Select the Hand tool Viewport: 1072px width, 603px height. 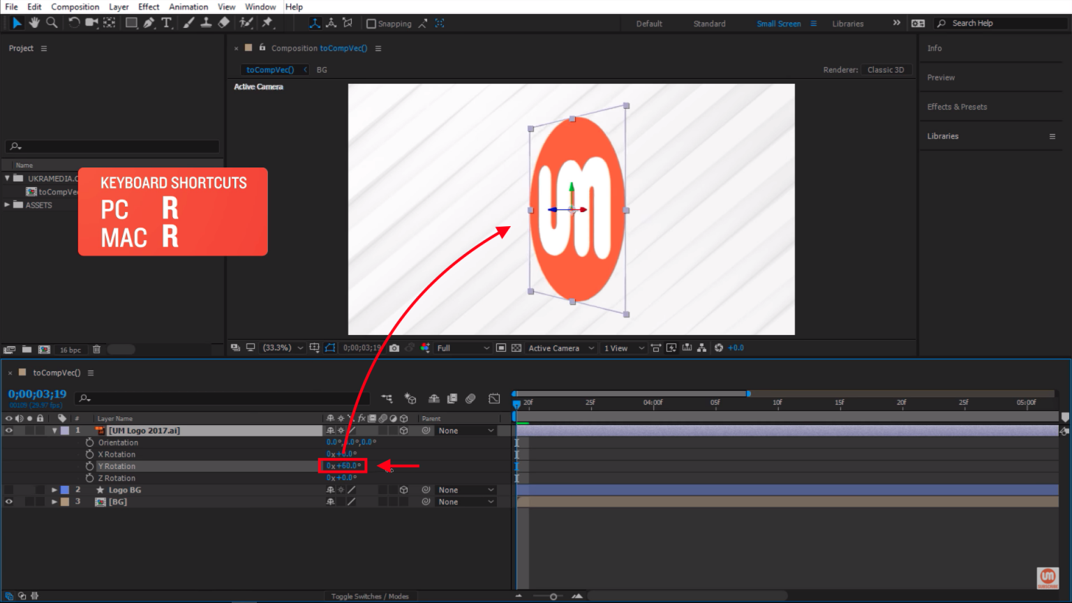(34, 23)
